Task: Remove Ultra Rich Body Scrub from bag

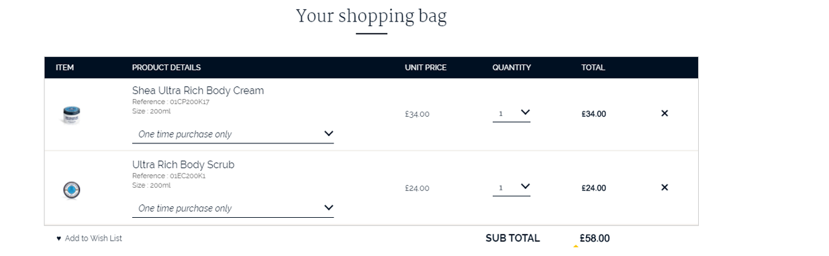Action: pos(665,187)
